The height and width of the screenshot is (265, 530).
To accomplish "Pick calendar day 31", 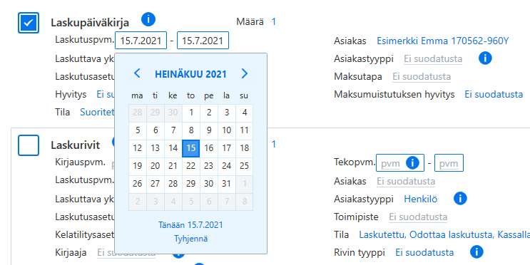I will [226, 184].
